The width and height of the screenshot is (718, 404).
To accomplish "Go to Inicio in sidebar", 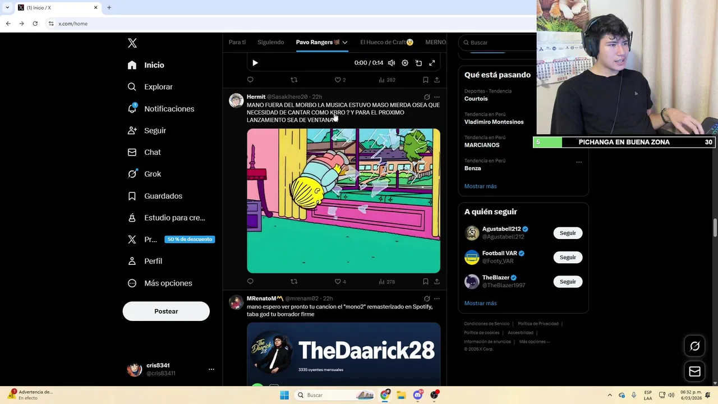I will pos(146,65).
